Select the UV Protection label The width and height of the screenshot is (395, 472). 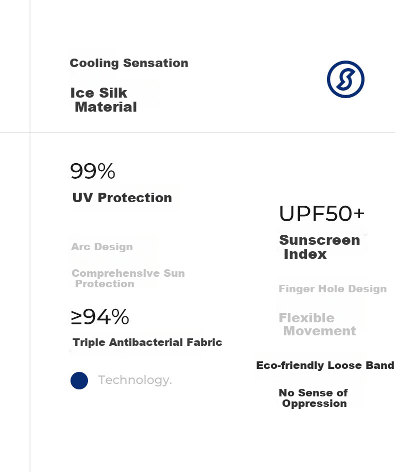point(122,198)
